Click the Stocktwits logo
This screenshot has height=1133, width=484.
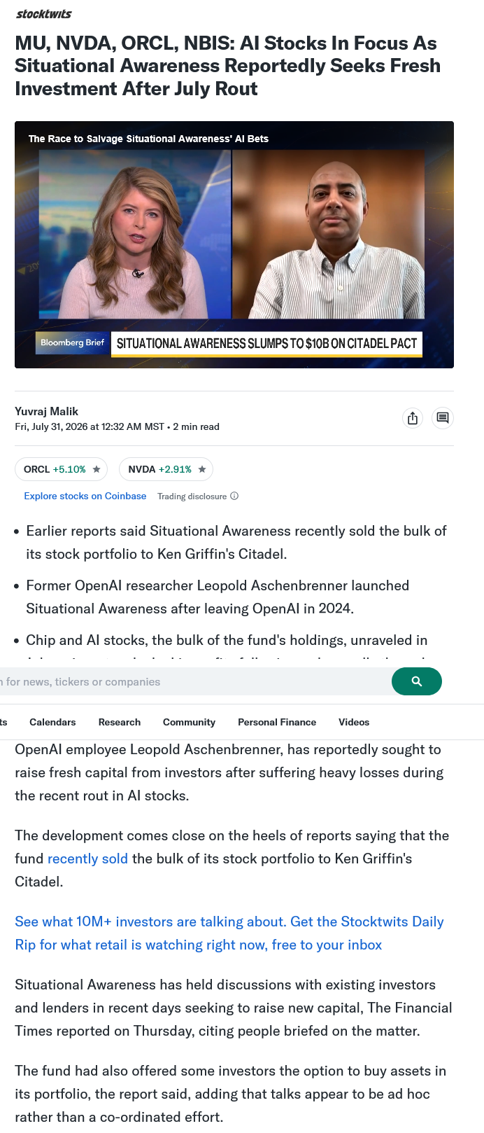pyautogui.click(x=43, y=14)
